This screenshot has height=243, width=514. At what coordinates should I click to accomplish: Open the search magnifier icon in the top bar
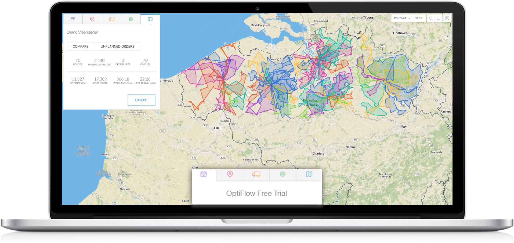(x=431, y=18)
